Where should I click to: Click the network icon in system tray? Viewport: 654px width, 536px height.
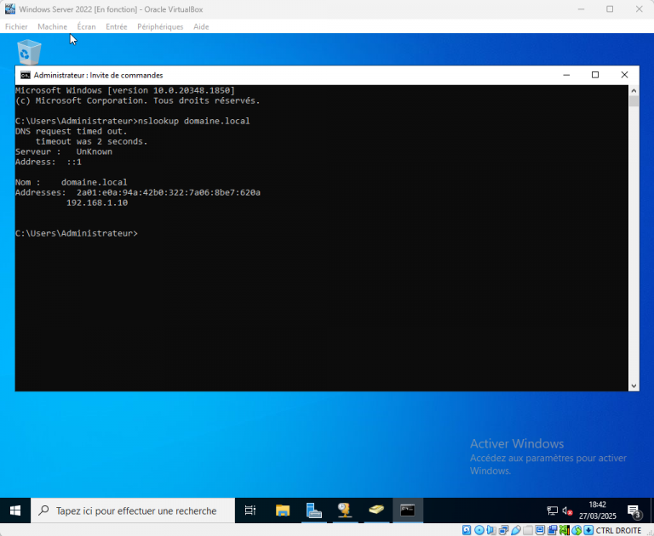[x=552, y=510]
